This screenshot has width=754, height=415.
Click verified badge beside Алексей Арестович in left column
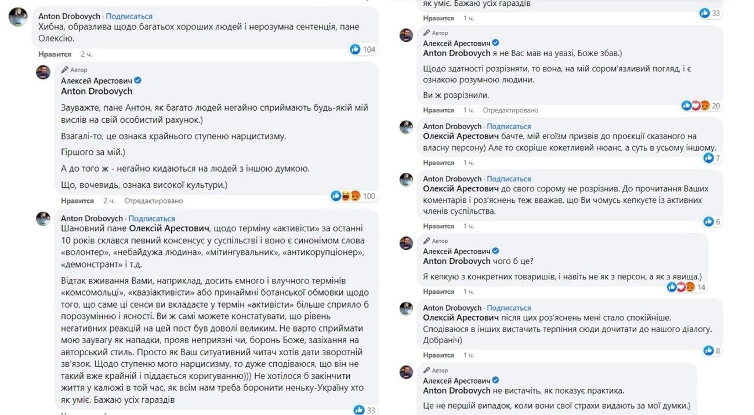pyautogui.click(x=138, y=81)
